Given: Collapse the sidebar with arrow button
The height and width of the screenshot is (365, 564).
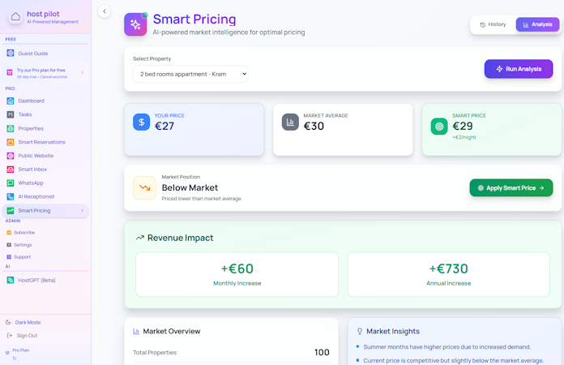Looking at the screenshot, I should pyautogui.click(x=104, y=11).
